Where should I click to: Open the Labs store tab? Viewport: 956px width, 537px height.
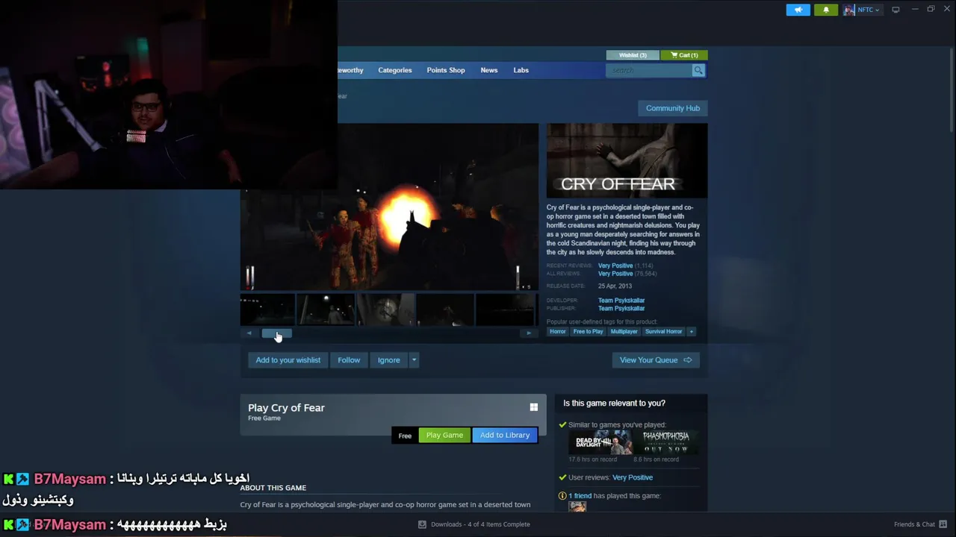[x=521, y=70]
